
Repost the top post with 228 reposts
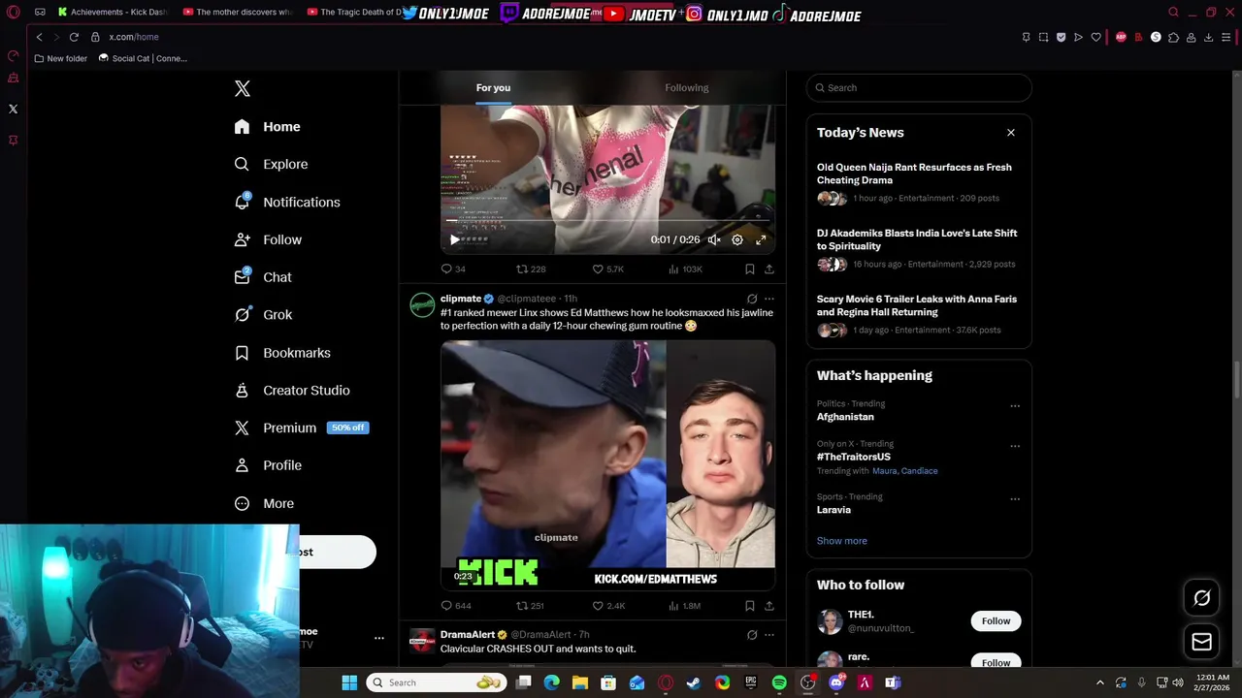pos(531,269)
